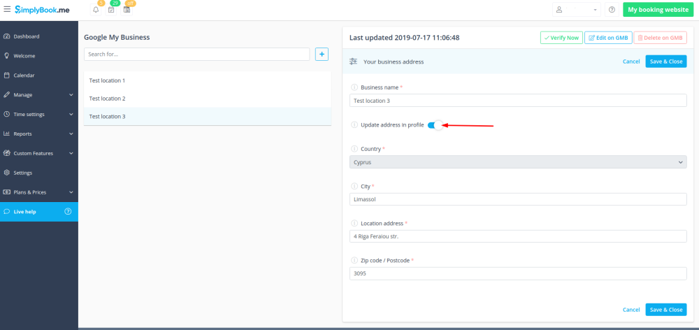699x330 pixels.
Task: Click the info icon beside Business name
Action: 354,87
